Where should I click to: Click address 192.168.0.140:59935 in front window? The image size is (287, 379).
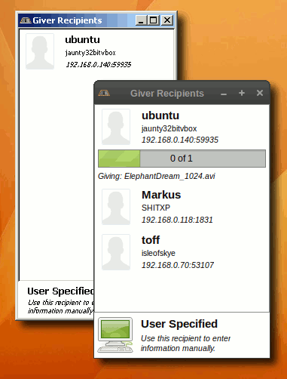click(x=180, y=140)
